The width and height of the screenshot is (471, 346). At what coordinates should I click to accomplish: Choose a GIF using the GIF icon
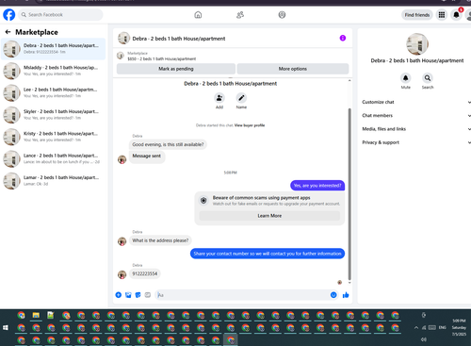click(x=148, y=295)
